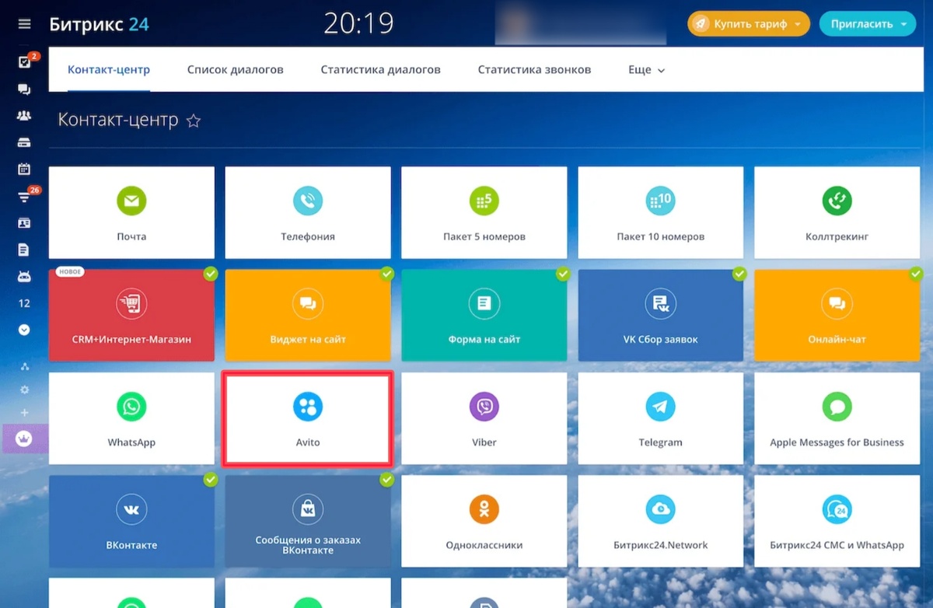Open the Avito channel tile

tap(308, 418)
